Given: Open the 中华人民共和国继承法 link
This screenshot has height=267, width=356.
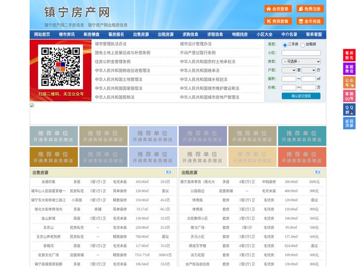Looking at the screenshot, I should (x=200, y=70).
